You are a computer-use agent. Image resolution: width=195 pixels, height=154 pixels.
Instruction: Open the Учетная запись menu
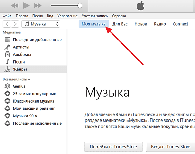pos(95,16)
